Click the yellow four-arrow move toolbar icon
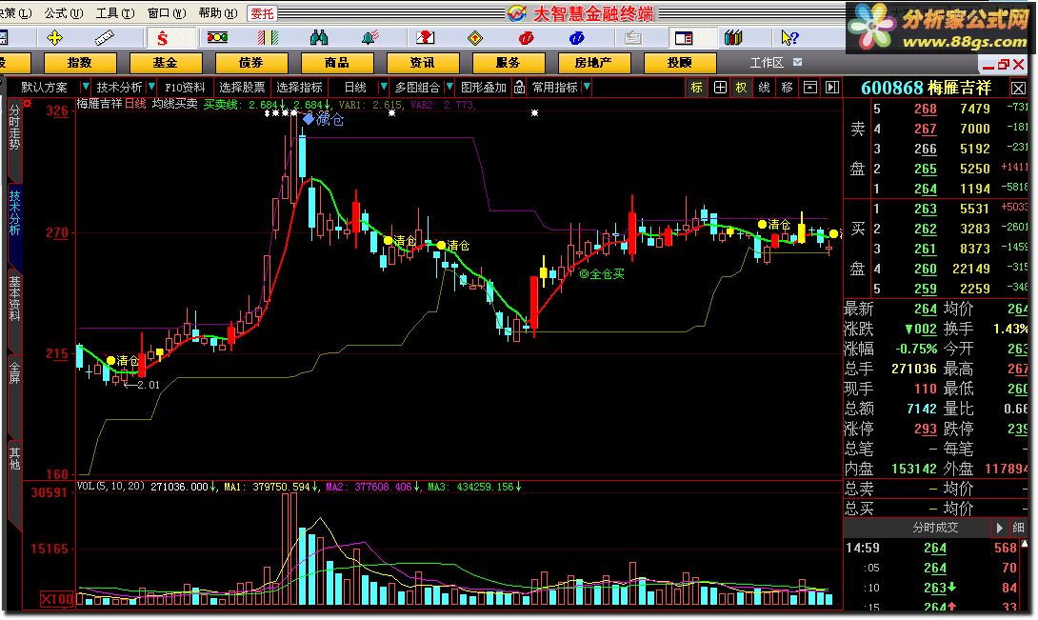Screen dimensions: 1038x620 [x=55, y=38]
